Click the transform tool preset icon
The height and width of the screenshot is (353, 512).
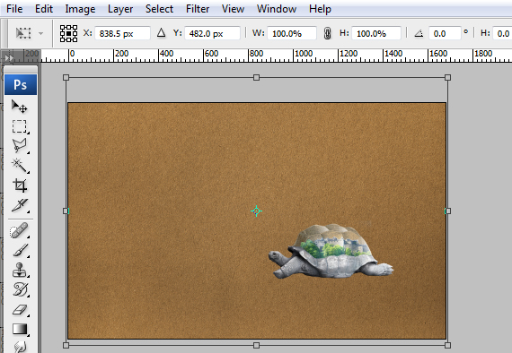click(23, 33)
